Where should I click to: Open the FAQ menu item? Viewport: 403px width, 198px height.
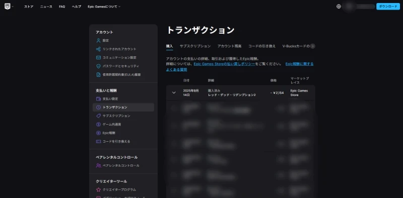[x=62, y=7]
